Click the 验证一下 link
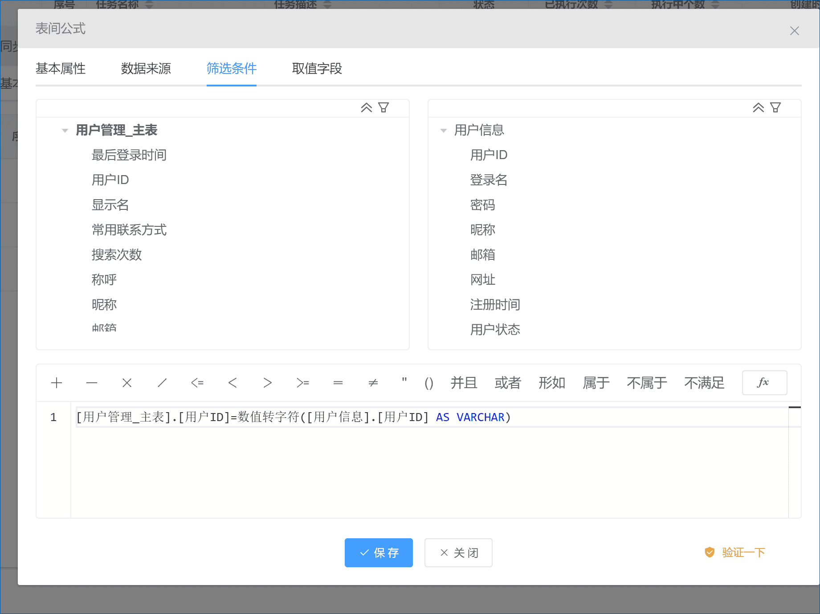Image resolution: width=820 pixels, height=614 pixels. click(743, 553)
